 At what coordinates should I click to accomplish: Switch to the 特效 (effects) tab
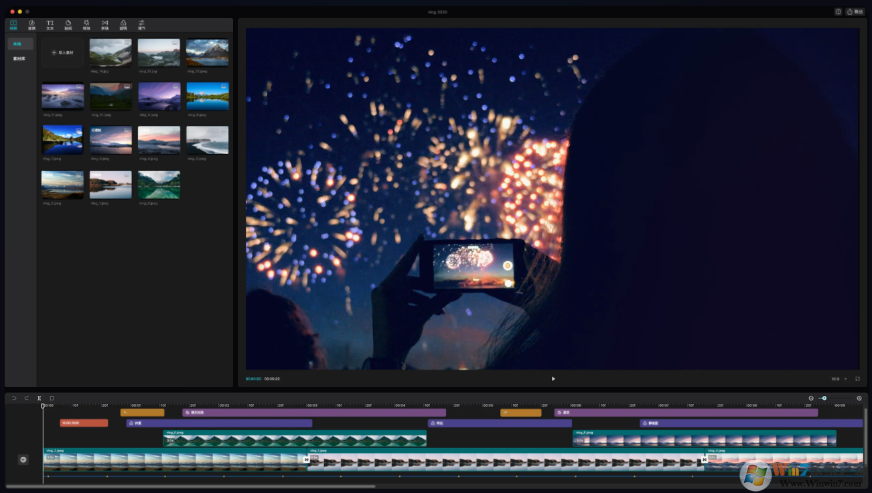[86, 25]
